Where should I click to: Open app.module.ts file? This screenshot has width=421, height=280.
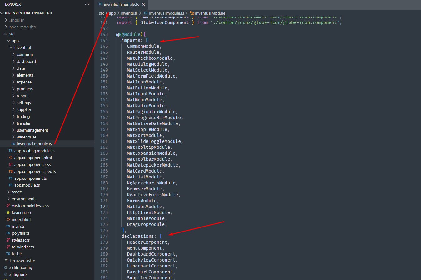tap(47, 185)
